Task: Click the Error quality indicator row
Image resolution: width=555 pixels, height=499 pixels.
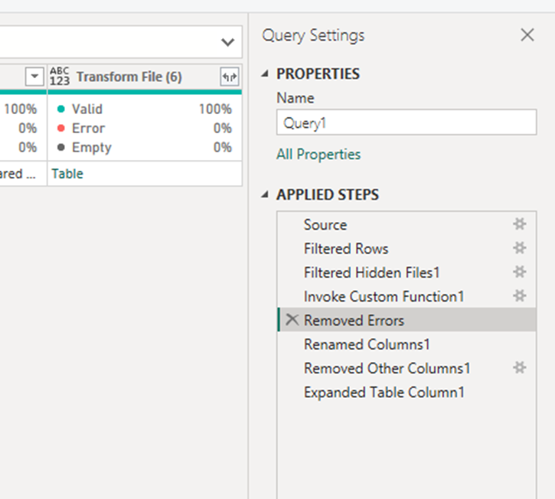Action: pyautogui.click(x=145, y=128)
